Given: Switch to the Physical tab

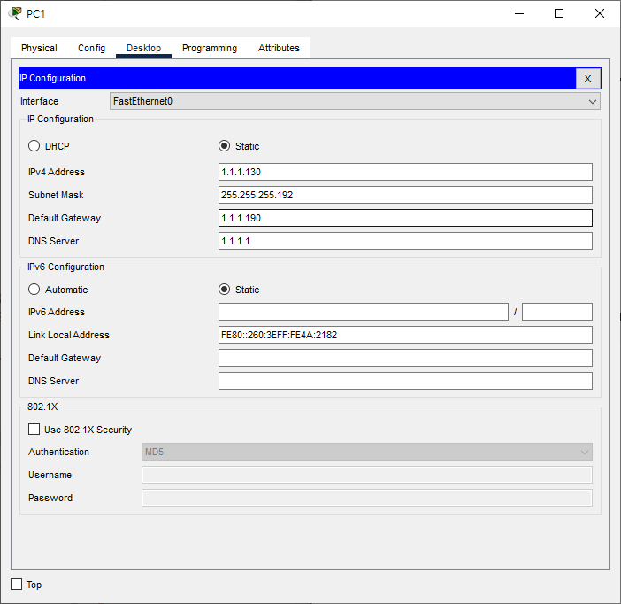Looking at the screenshot, I should pos(39,48).
